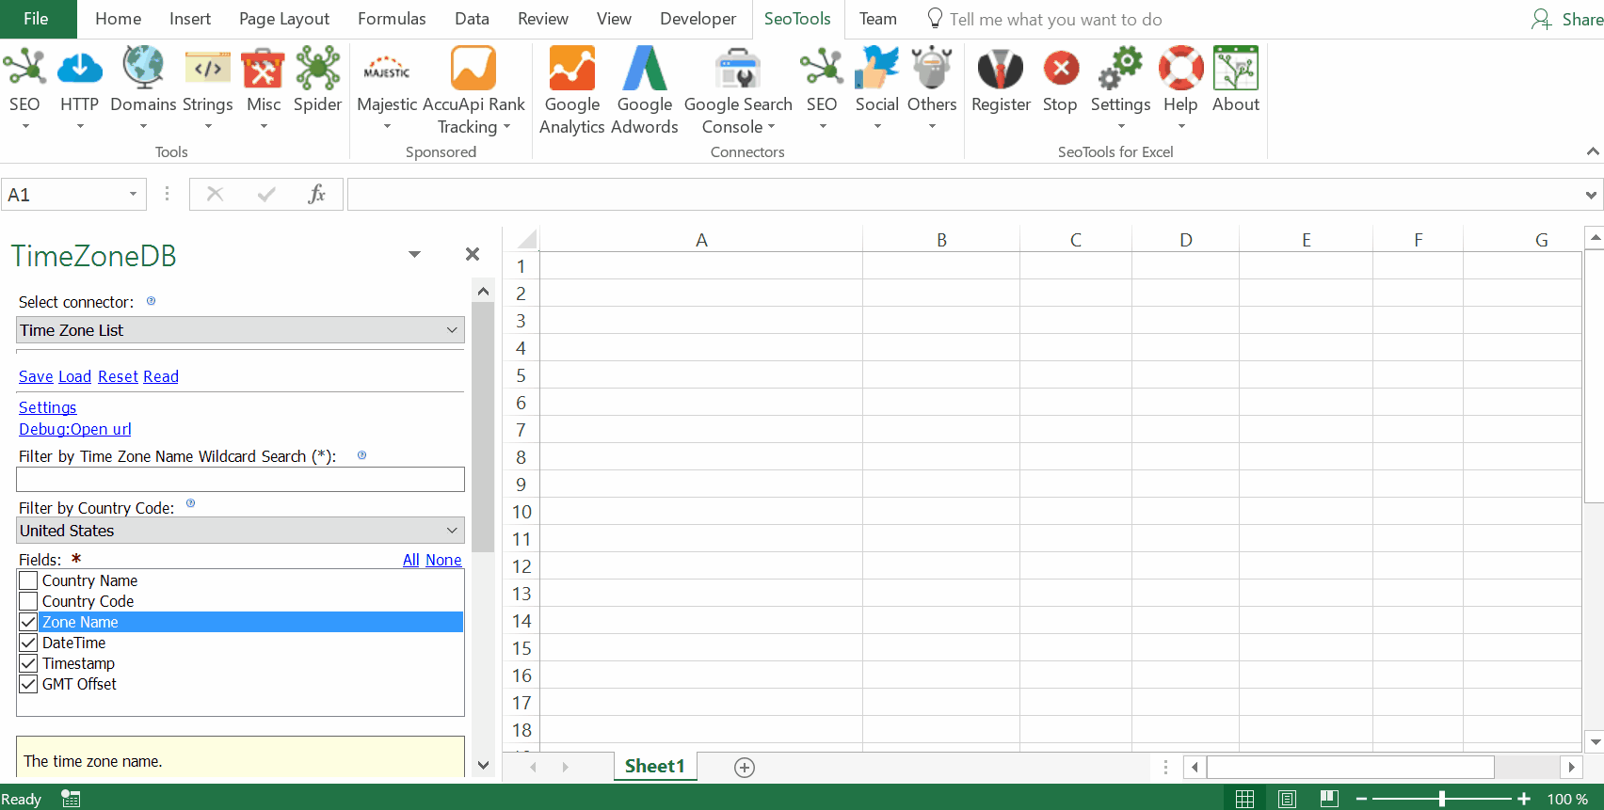Close the TimeZoneDB pane
The image size is (1604, 810).
(x=473, y=254)
